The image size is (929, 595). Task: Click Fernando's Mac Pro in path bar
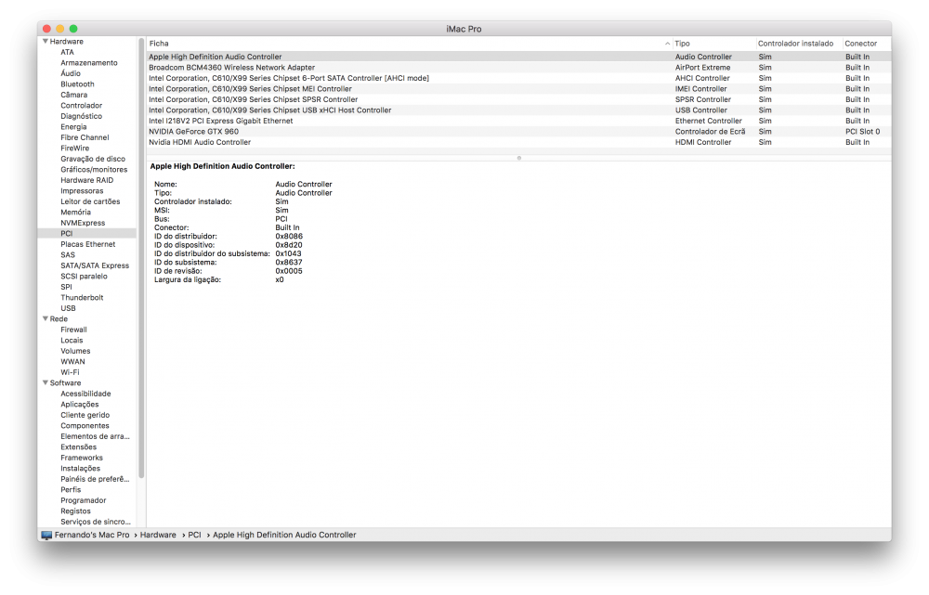(92, 536)
